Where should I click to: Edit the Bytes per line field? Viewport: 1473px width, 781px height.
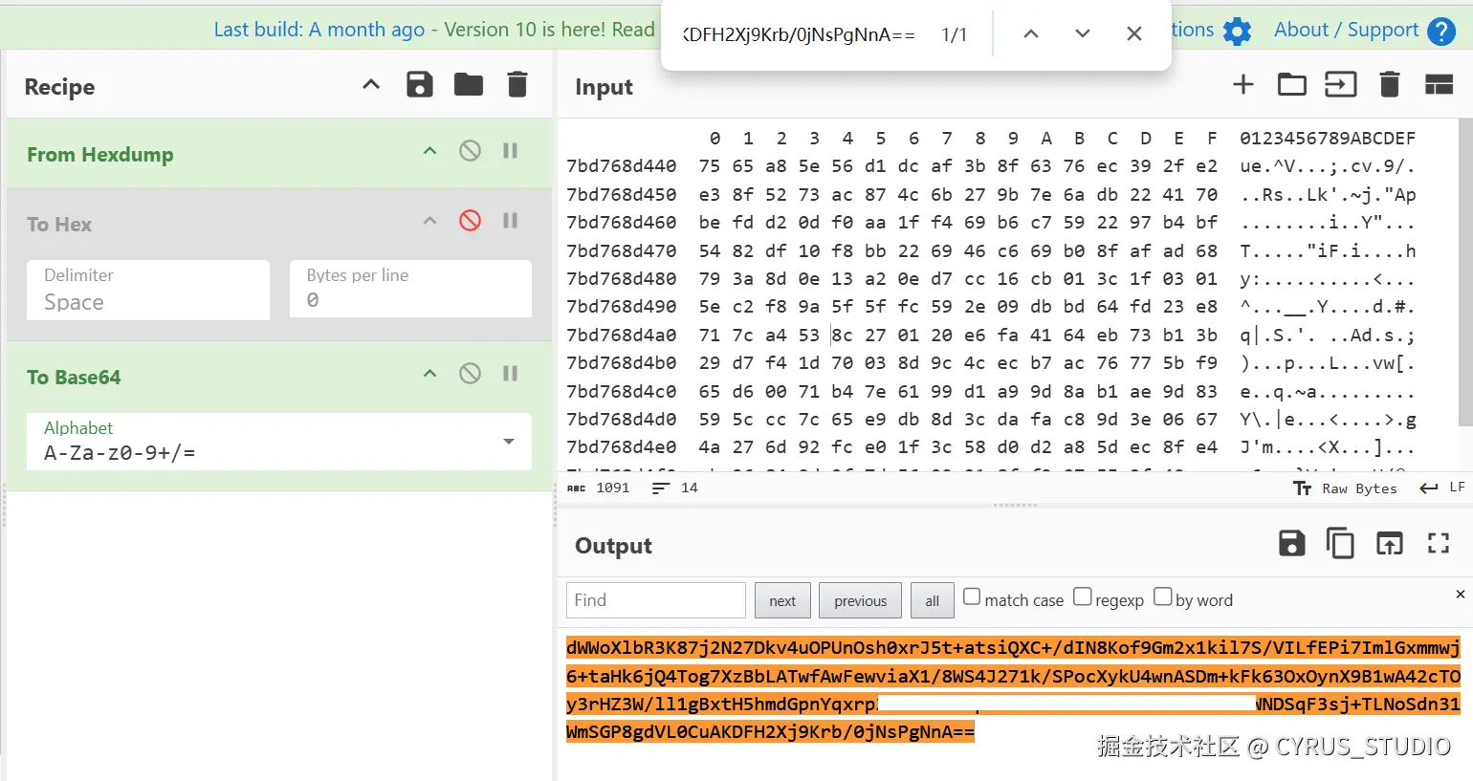(x=410, y=289)
